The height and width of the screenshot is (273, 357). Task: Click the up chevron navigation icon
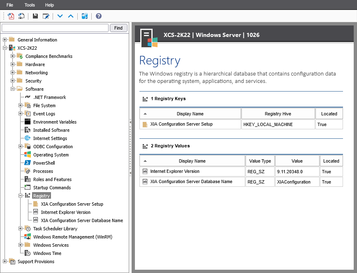[71, 16]
